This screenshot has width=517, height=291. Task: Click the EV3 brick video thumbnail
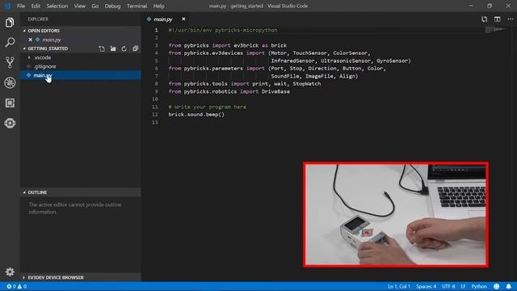[x=396, y=214]
